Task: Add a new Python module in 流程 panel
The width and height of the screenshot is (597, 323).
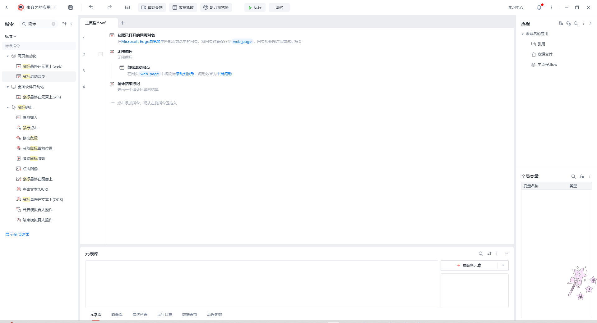Action: (569, 23)
